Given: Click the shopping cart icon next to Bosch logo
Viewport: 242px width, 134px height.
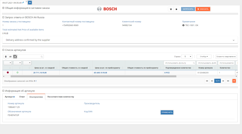Looking at the screenshot, I should click(171, 9).
